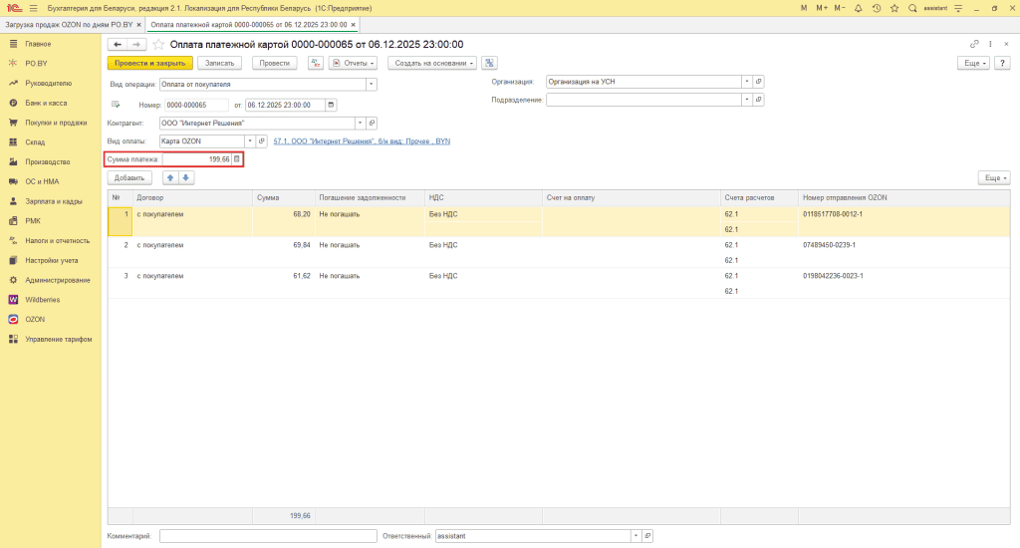Image resolution: width=1020 pixels, height=548 pixels.
Task: Open the main hamburger menu
Action: [x=33, y=8]
